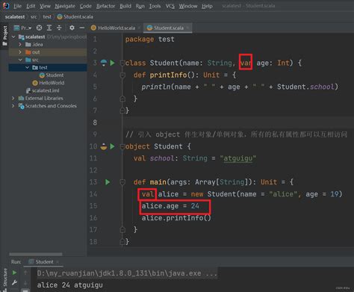Close the Student.scala editor tab
Image resolution: width=354 pixels, height=292 pixels.
click(x=187, y=28)
